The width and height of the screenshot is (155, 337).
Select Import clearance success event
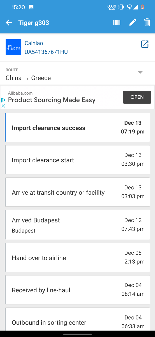(78, 127)
